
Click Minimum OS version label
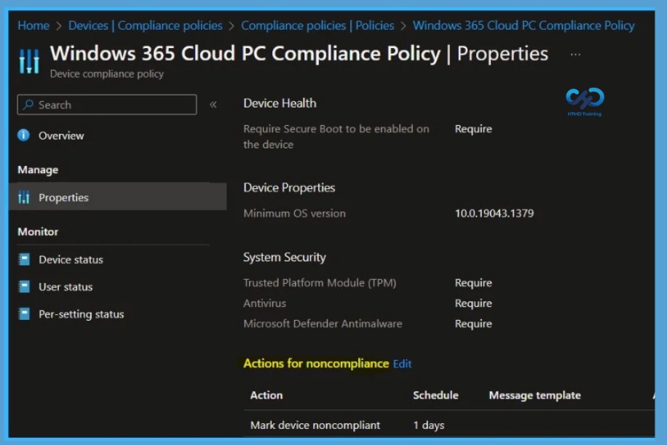tap(294, 213)
